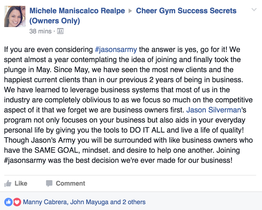Click the Comment button text

click(70, 183)
